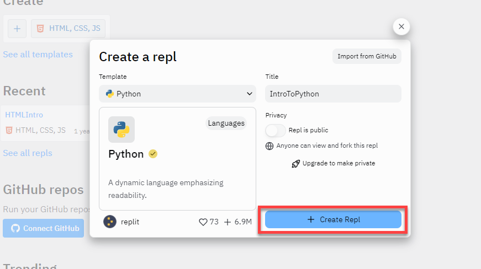The image size is (481, 269).
Task: Click the 6.9M fork count
Action: coord(243,222)
